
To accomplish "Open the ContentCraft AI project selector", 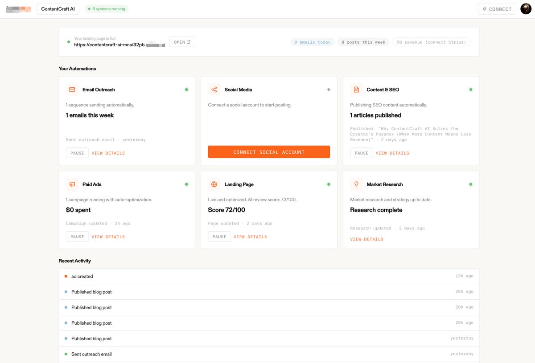I will 58,9.
